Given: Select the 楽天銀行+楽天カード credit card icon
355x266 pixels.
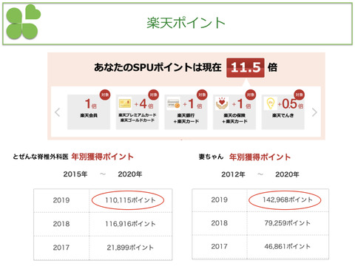Looking at the screenshot, I should (x=174, y=103).
